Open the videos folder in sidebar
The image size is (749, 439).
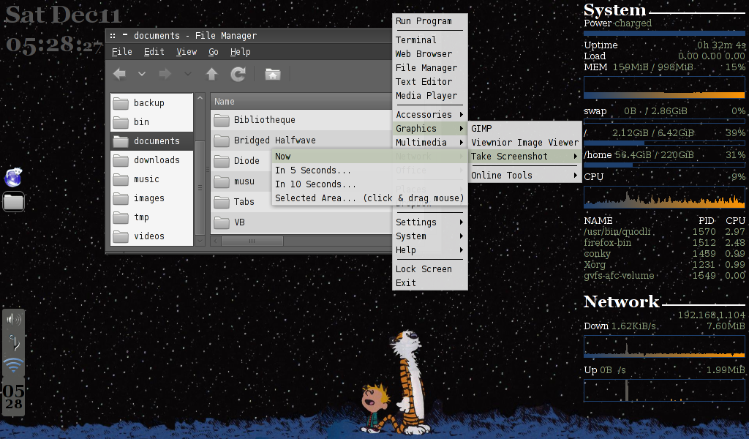coord(151,236)
